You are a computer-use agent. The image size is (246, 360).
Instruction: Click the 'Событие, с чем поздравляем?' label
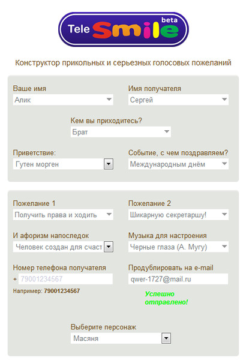point(178,153)
